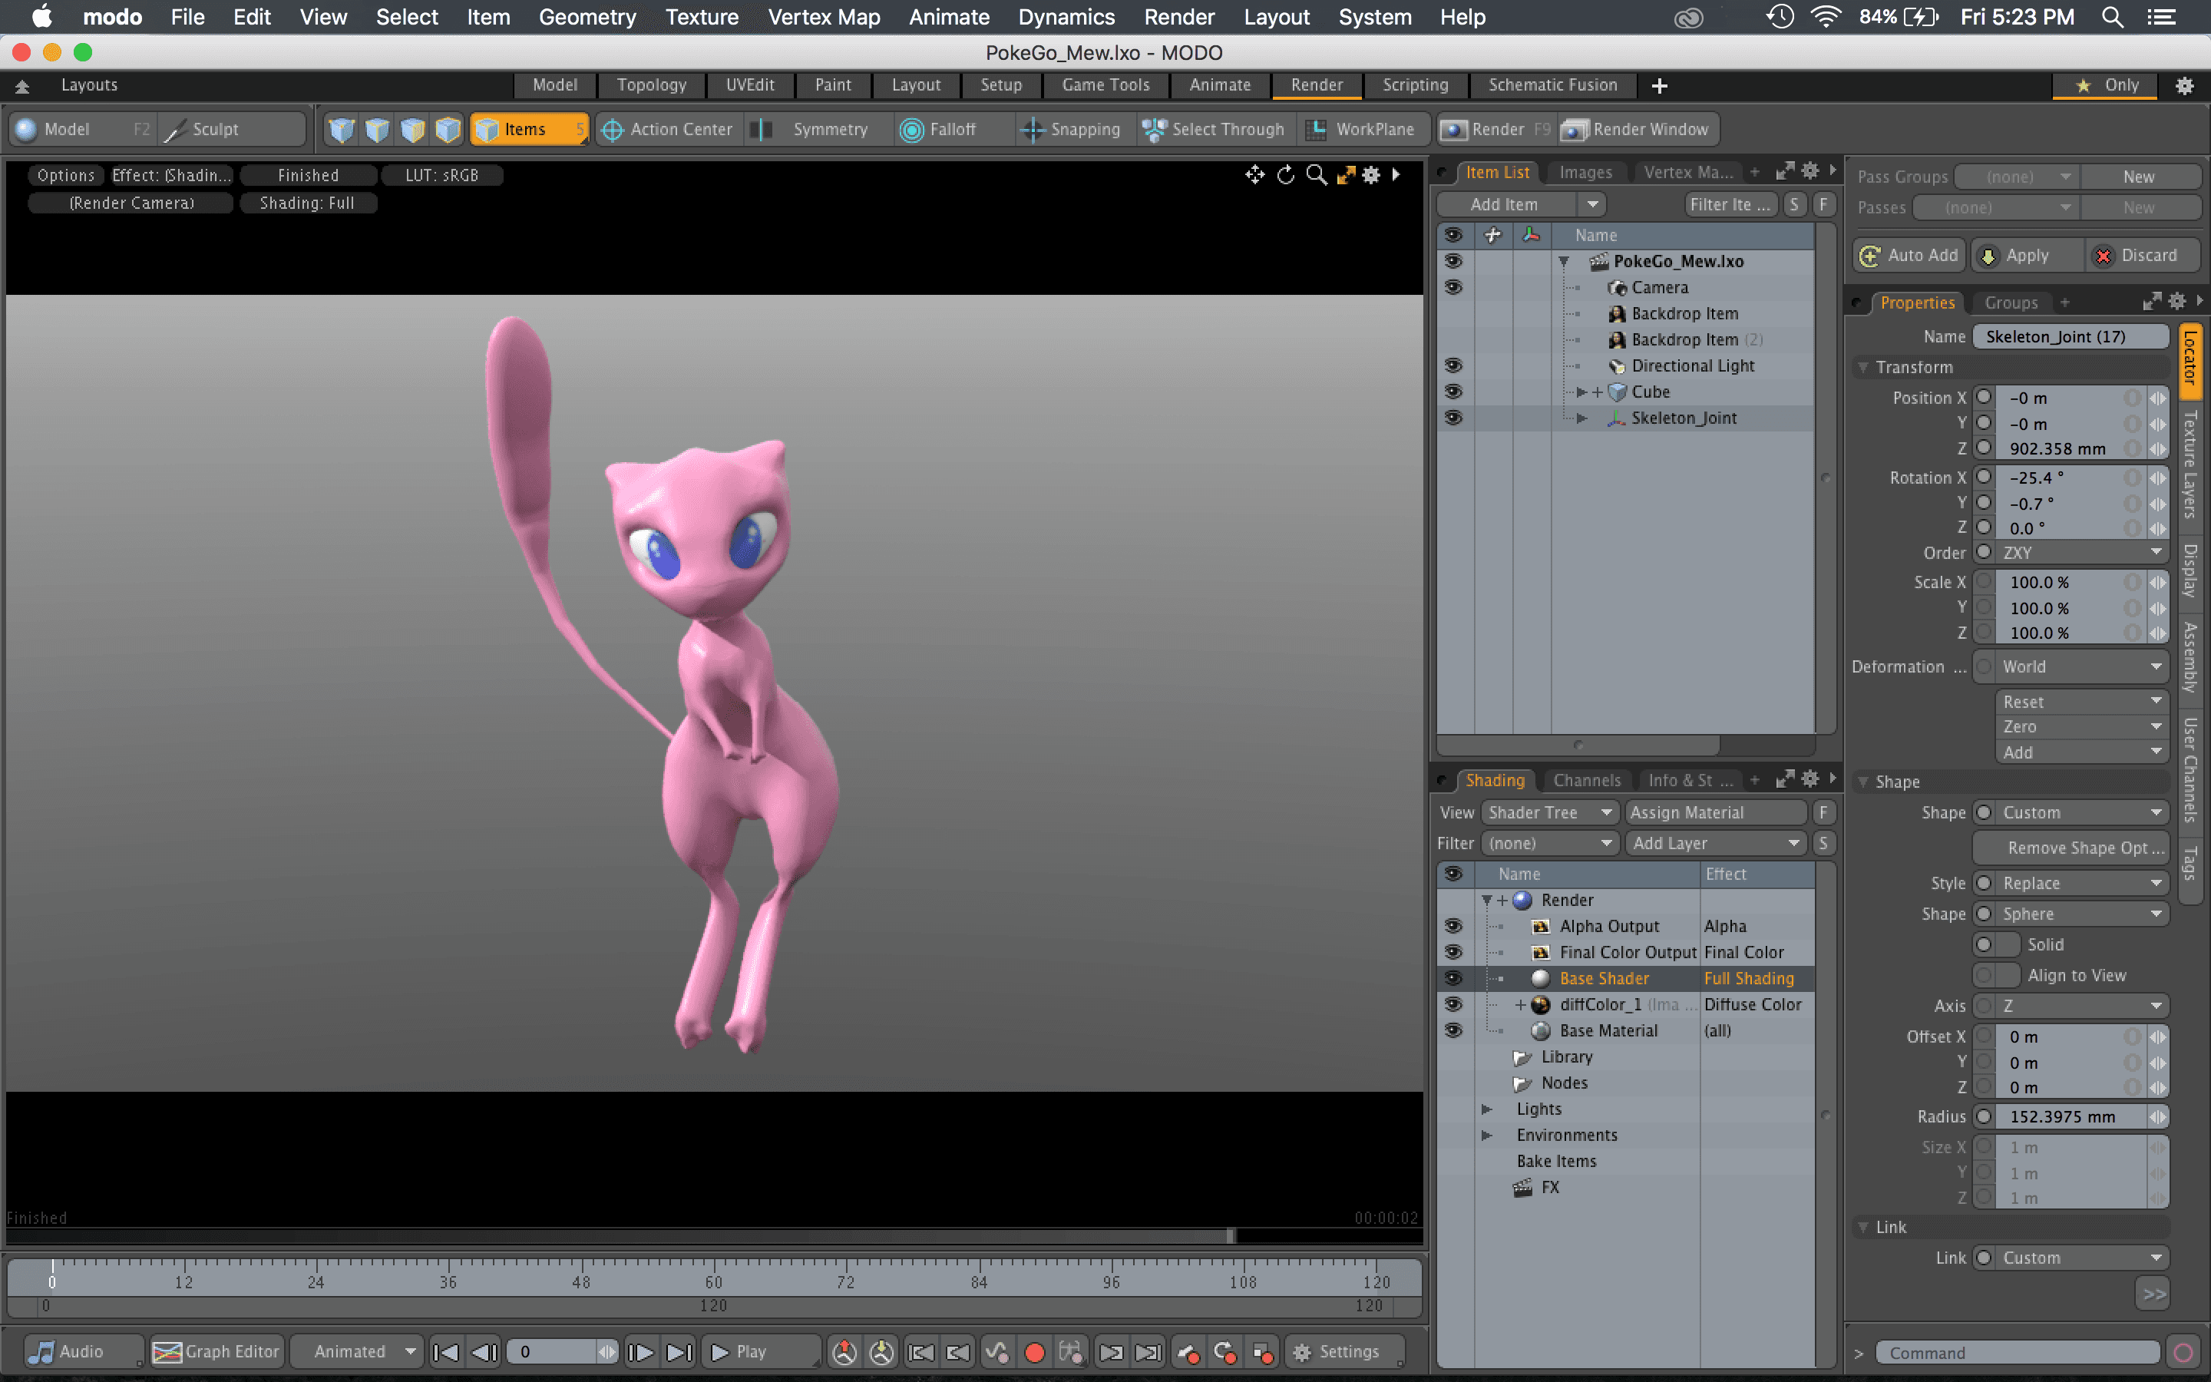Image resolution: width=2211 pixels, height=1382 pixels.
Task: Switch to the Animate layout tab
Action: (1219, 85)
